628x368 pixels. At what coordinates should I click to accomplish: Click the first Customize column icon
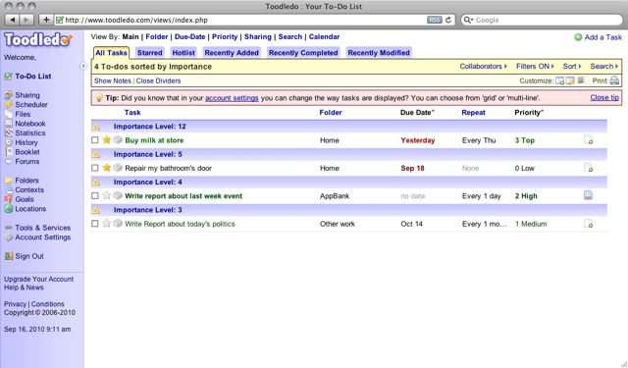coord(560,80)
